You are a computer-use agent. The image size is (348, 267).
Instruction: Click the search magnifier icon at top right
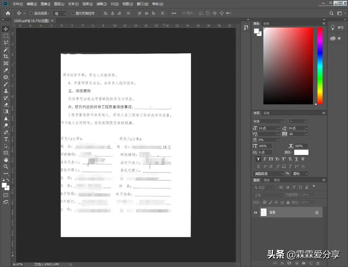pos(331,13)
